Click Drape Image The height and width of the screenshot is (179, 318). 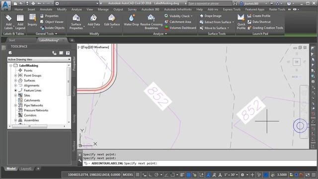[211, 16]
